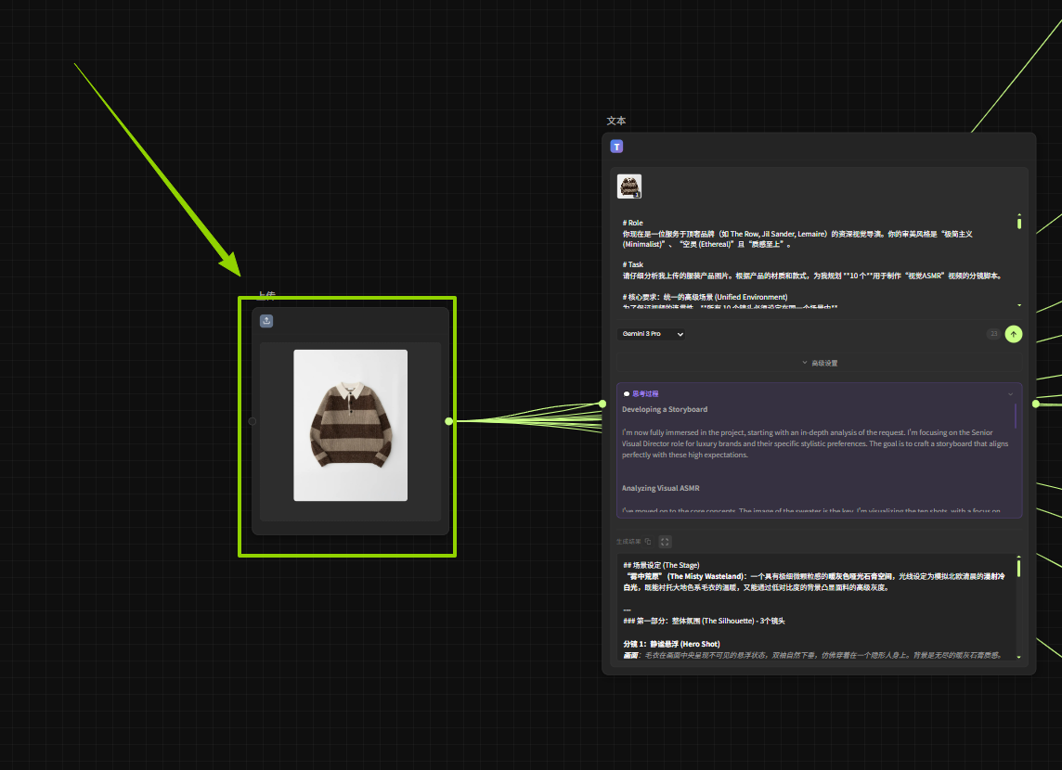Click the generated result scrollbar thumb
This screenshot has height=770, width=1062.
tap(1018, 566)
